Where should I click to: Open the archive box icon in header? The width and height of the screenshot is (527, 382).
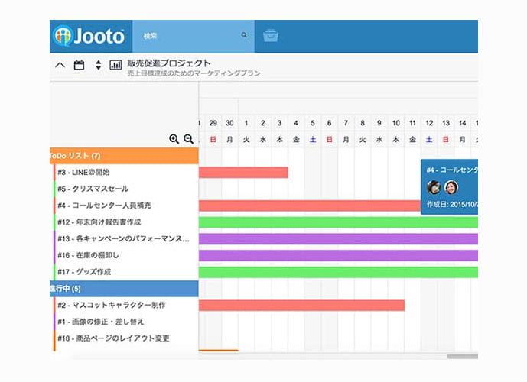[x=270, y=36]
